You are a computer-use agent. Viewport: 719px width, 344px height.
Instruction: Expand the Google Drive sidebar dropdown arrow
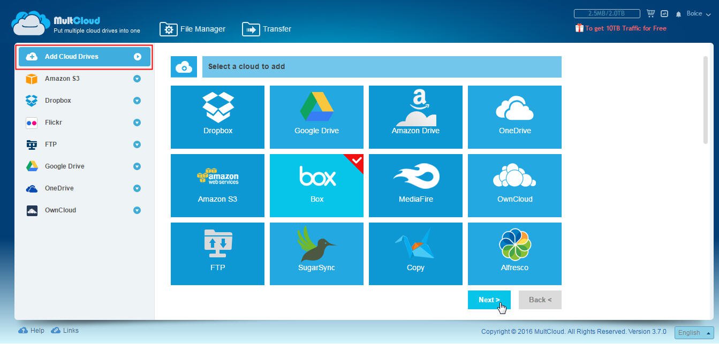click(x=137, y=166)
